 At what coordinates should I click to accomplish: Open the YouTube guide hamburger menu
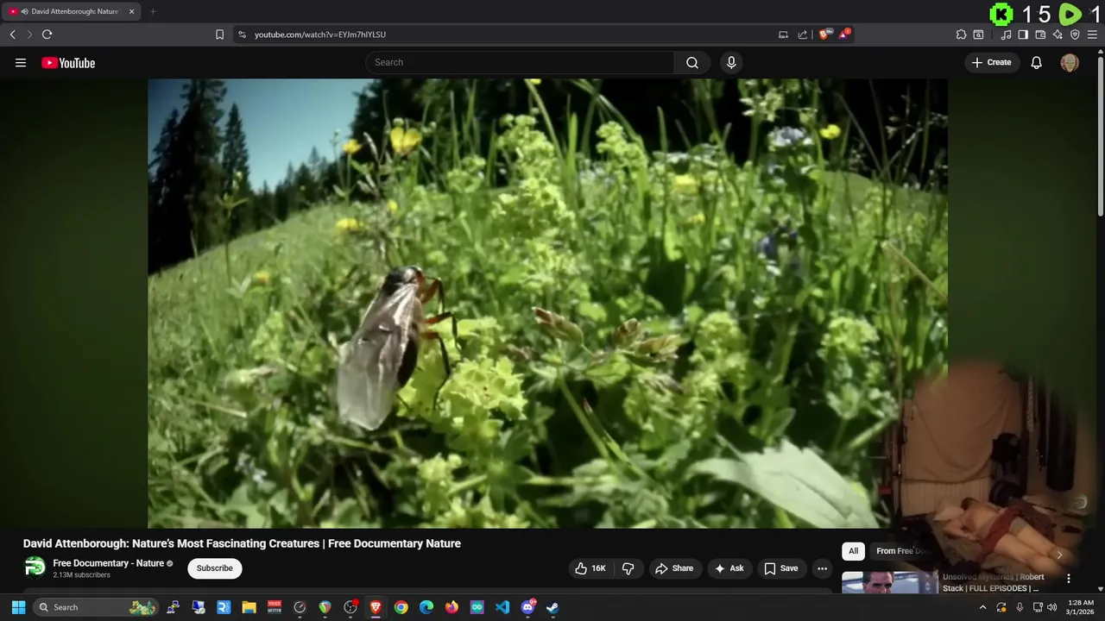tap(21, 62)
